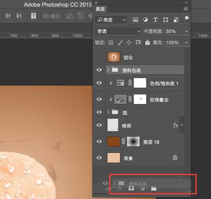Open the opacity slider dropdown arrow
This screenshot has width=211, height=199.
tap(187, 31)
